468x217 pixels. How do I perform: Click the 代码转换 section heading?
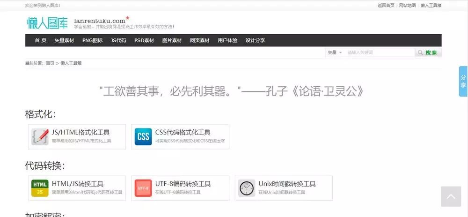pyautogui.click(x=45, y=165)
